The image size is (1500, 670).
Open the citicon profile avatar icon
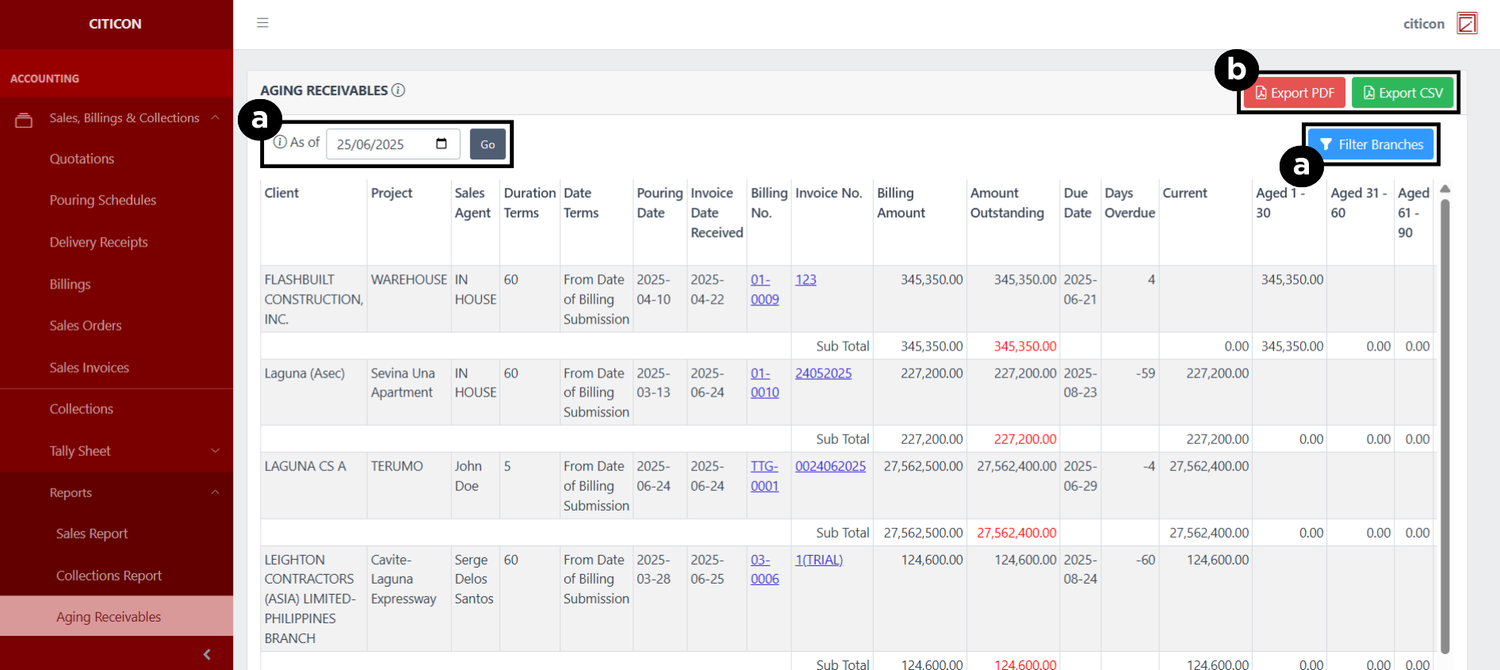tap(1467, 23)
